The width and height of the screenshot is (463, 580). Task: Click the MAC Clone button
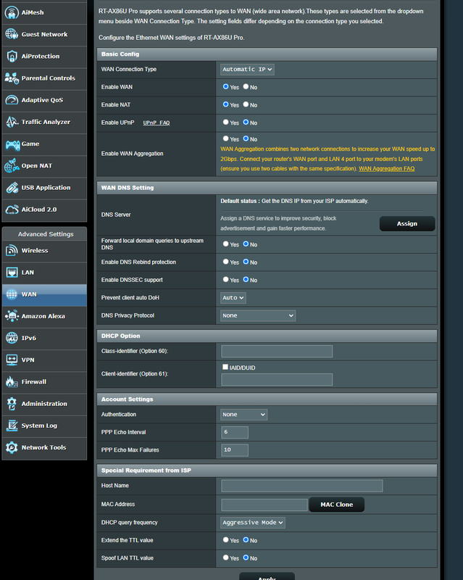point(336,505)
